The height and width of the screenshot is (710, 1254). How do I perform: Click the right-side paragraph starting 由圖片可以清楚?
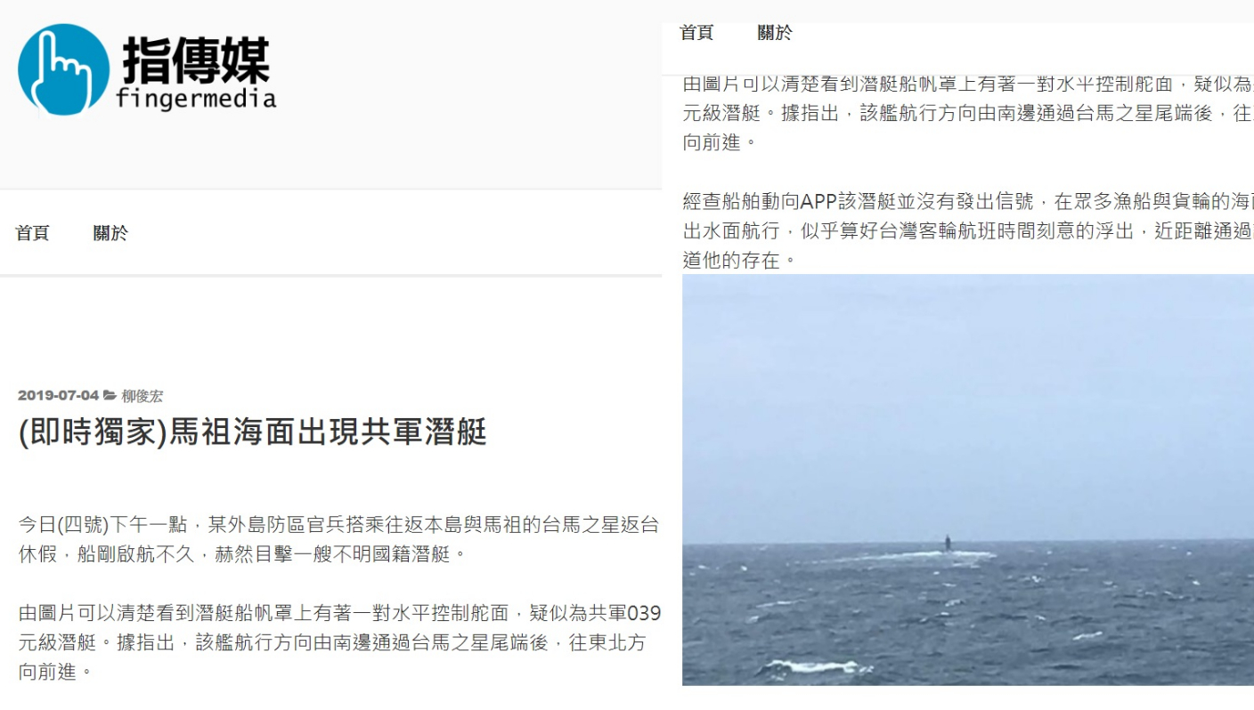(x=968, y=114)
